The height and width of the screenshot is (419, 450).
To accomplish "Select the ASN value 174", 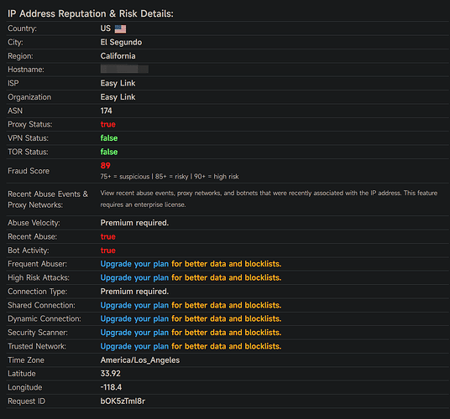I will point(106,111).
